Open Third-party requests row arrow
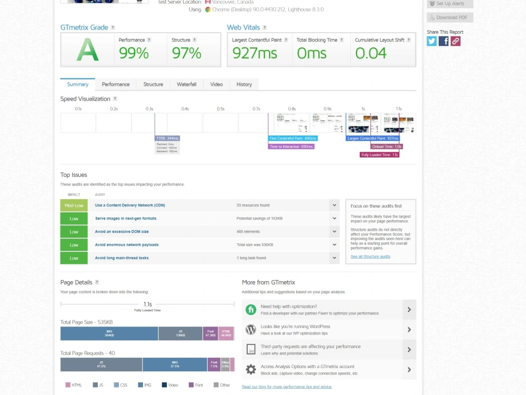 [x=409, y=350]
